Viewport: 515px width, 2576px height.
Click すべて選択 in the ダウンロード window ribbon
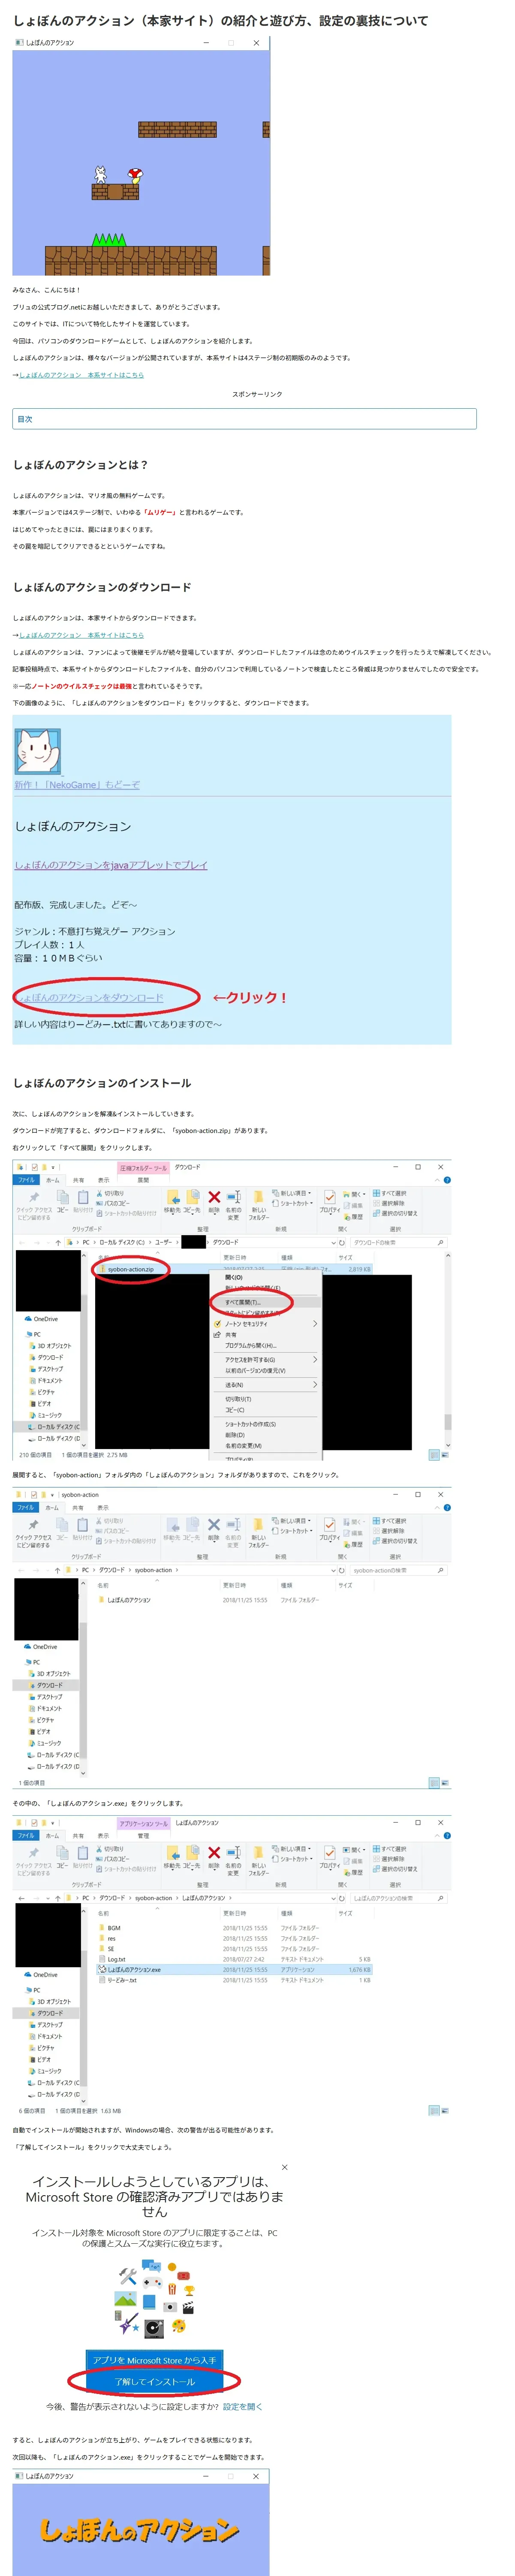point(389,1193)
